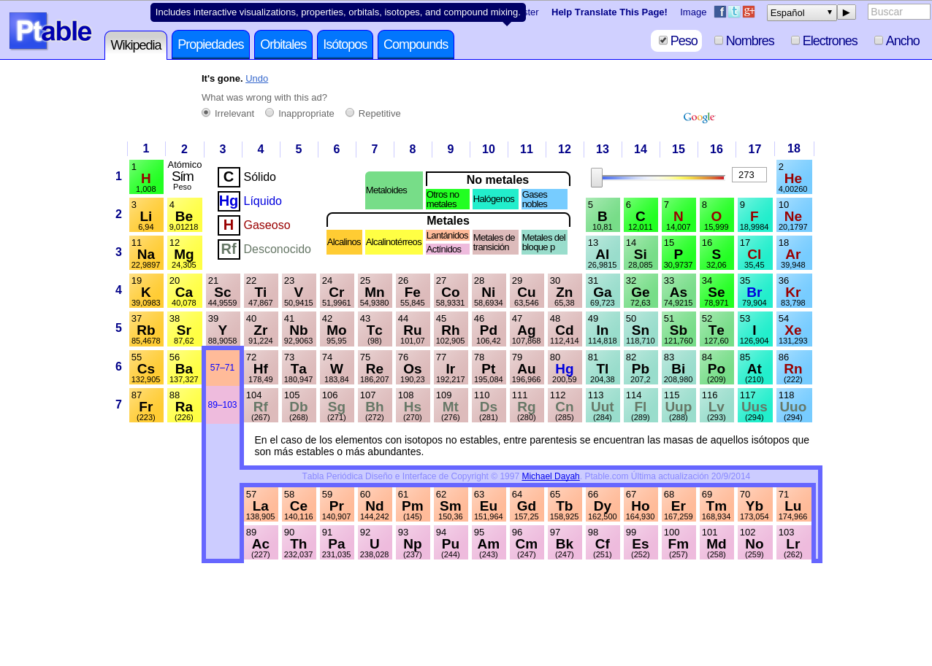Enable the Electrones checkbox
The width and height of the screenshot is (932, 666).
point(795,39)
